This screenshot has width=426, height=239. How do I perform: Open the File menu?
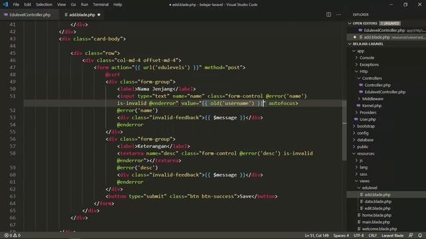[x=16, y=5]
